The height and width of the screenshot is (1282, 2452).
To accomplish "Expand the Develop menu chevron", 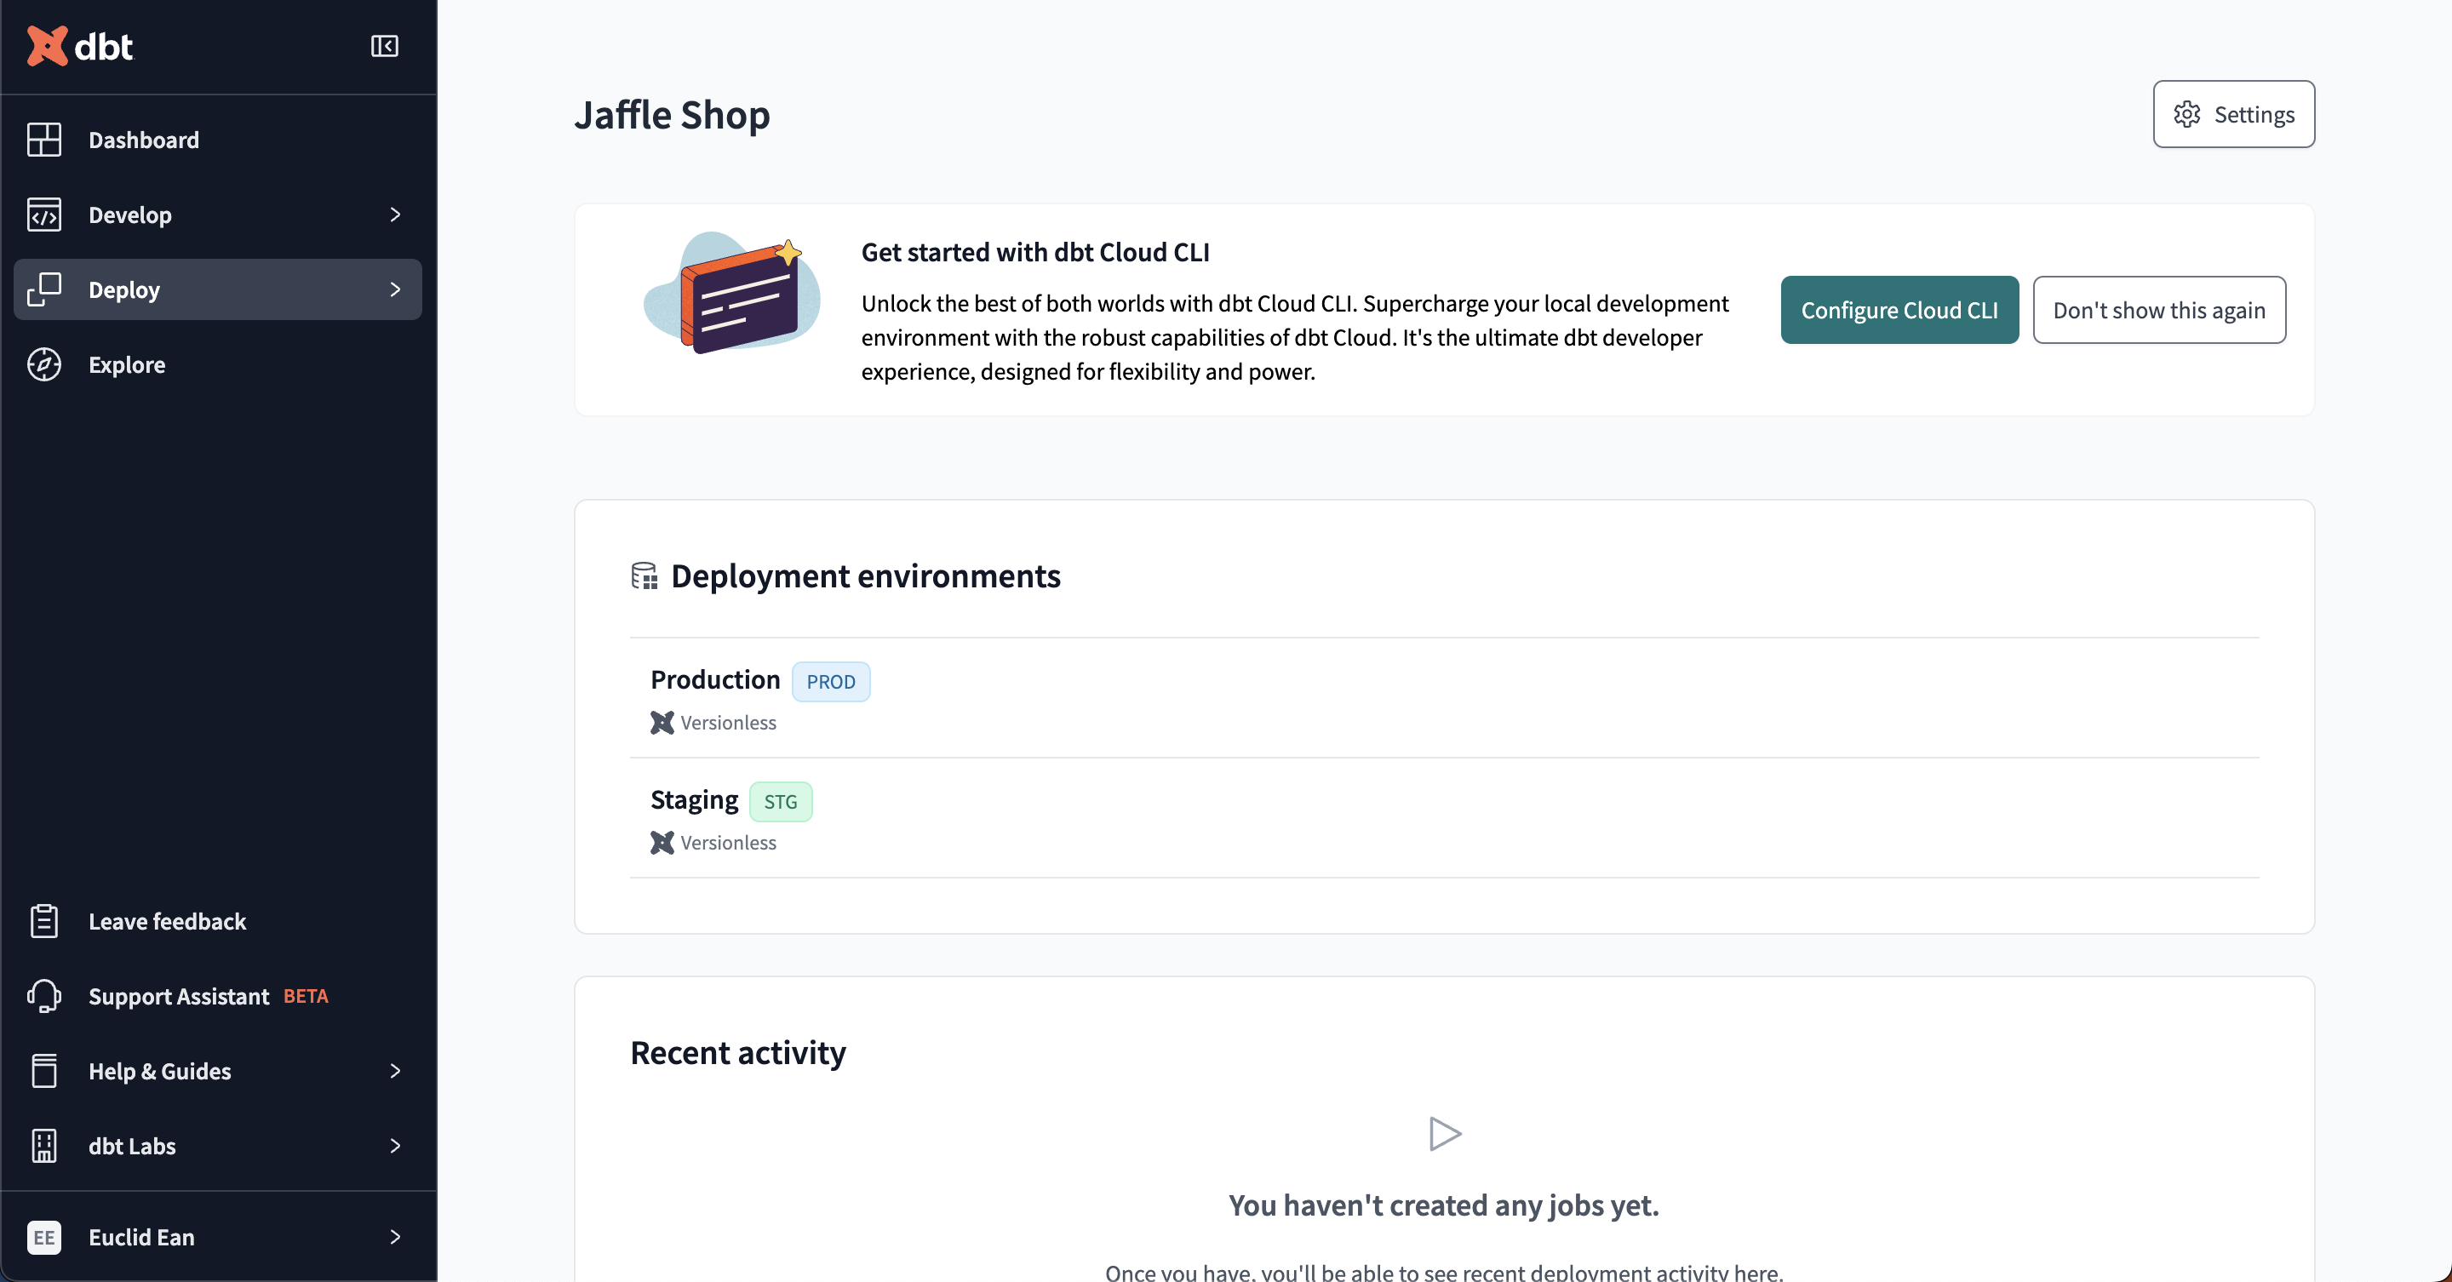I will [396, 214].
